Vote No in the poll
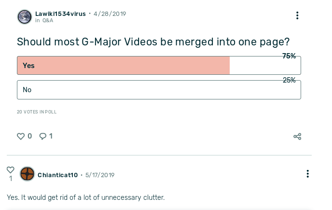 point(159,90)
